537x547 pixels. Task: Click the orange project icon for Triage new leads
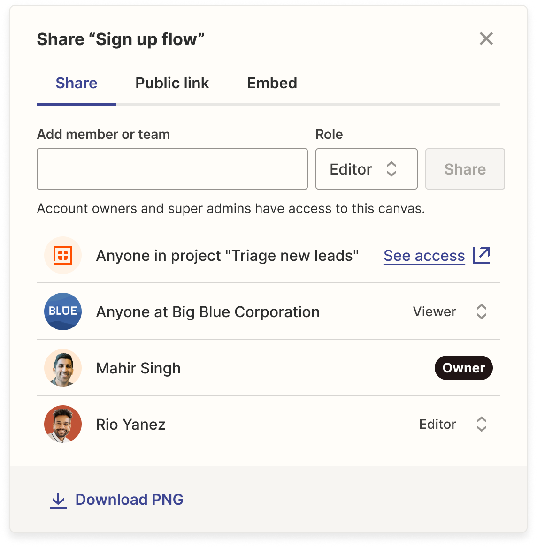coord(63,256)
